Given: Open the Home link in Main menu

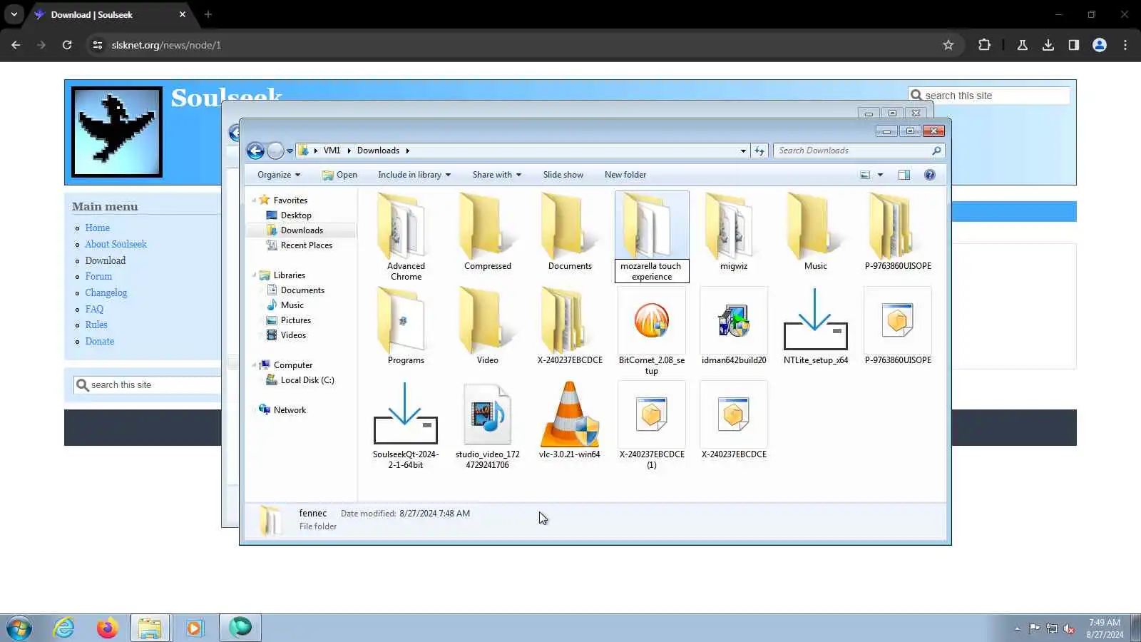Looking at the screenshot, I should click(x=98, y=228).
